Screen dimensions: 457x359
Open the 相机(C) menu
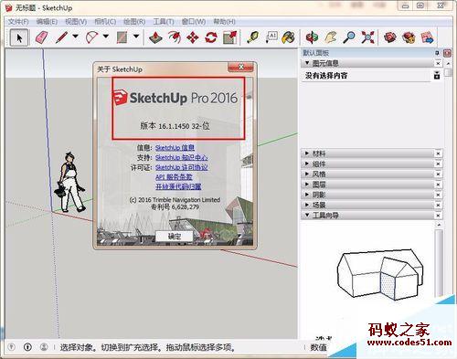click(x=105, y=22)
